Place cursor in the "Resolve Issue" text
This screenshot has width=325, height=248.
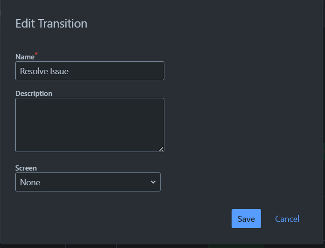(44, 71)
